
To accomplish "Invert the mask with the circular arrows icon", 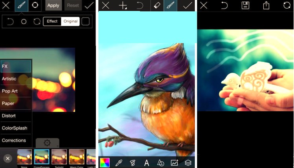I will click(x=37, y=22).
